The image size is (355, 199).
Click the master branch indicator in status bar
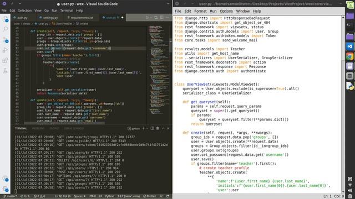(x=10, y=196)
